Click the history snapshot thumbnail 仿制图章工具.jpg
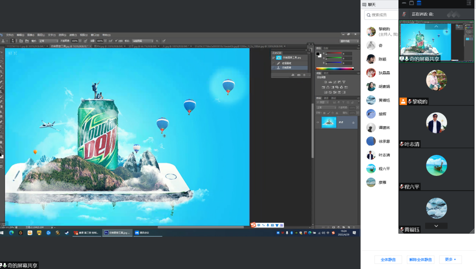Image resolution: width=476 pixels, height=269 pixels. [279, 58]
